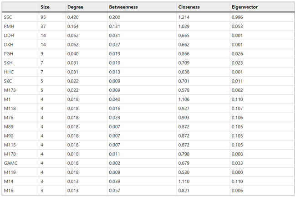The width and height of the screenshot is (296, 198).
Task: Select the closeness value 1.110
Action: [184, 181]
